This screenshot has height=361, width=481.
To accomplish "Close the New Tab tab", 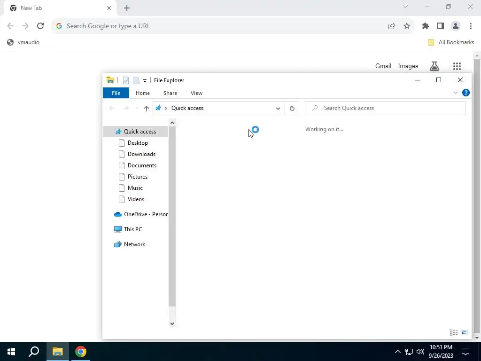I will pos(109,8).
